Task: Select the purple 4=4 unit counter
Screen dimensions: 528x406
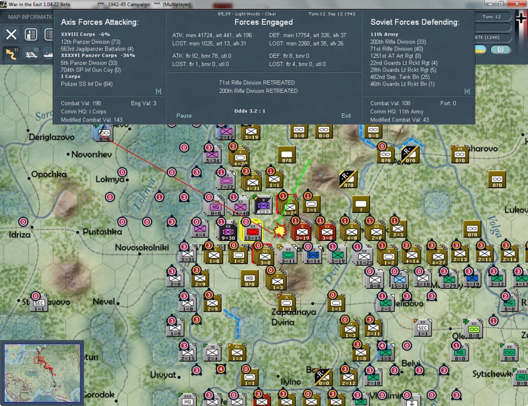Action: (200, 229)
